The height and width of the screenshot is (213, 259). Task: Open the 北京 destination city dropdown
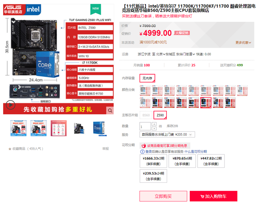pyautogui.click(x=161, y=54)
